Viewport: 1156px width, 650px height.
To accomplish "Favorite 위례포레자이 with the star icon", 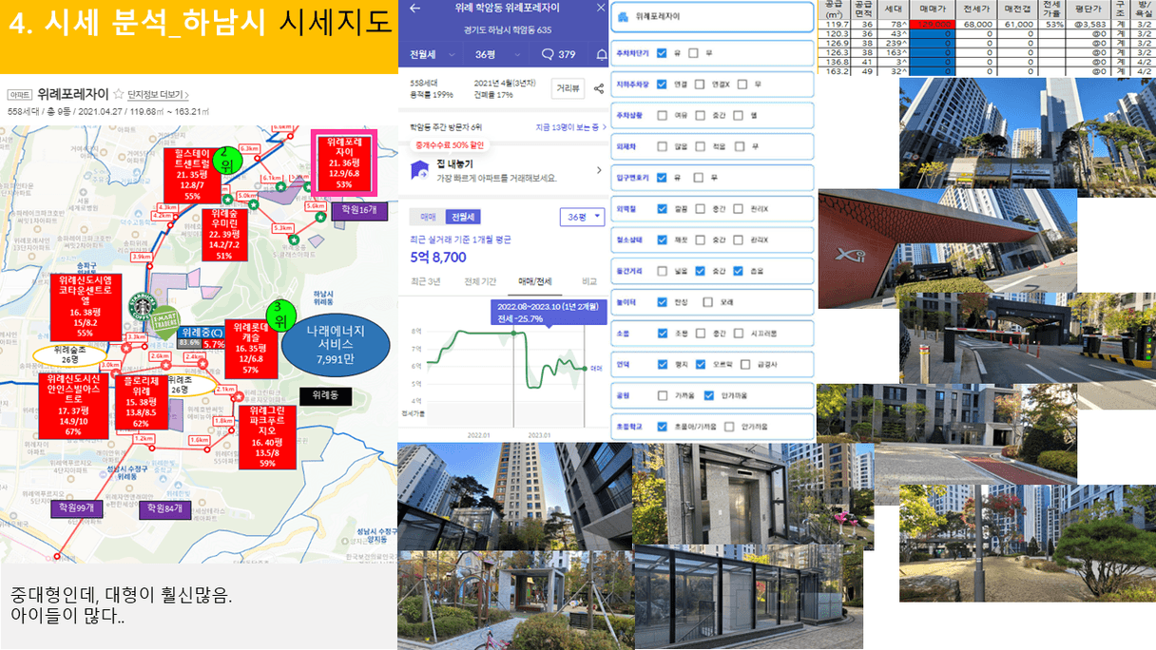I will click(119, 94).
